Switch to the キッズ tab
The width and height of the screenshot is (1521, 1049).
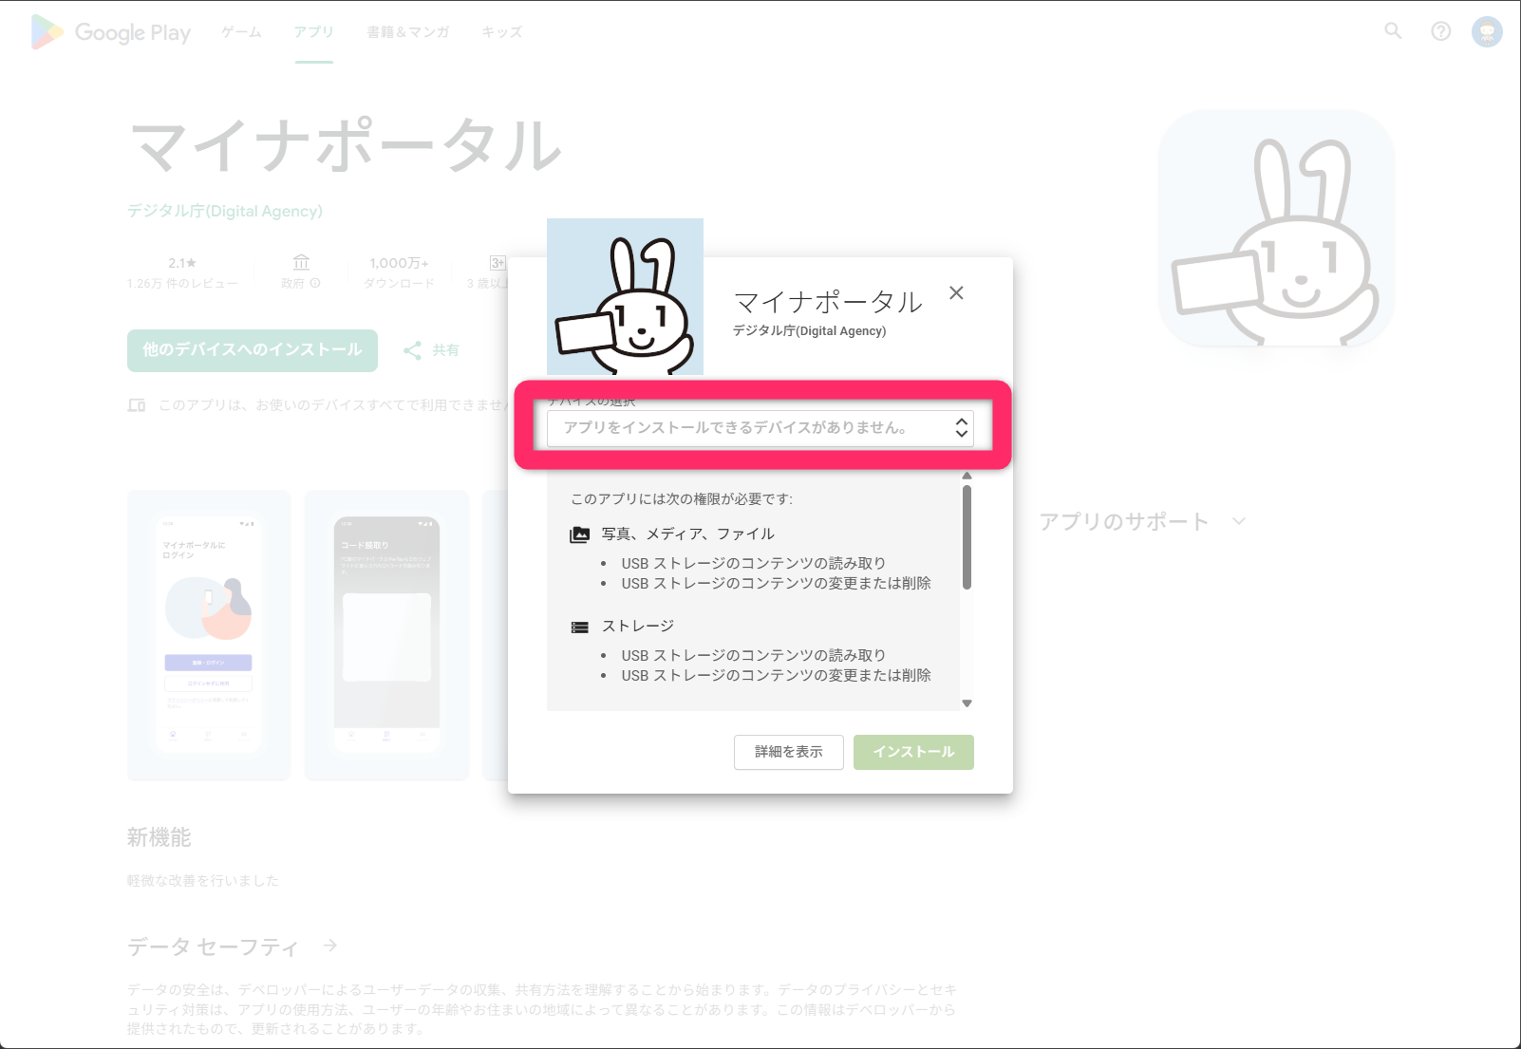[x=501, y=32]
